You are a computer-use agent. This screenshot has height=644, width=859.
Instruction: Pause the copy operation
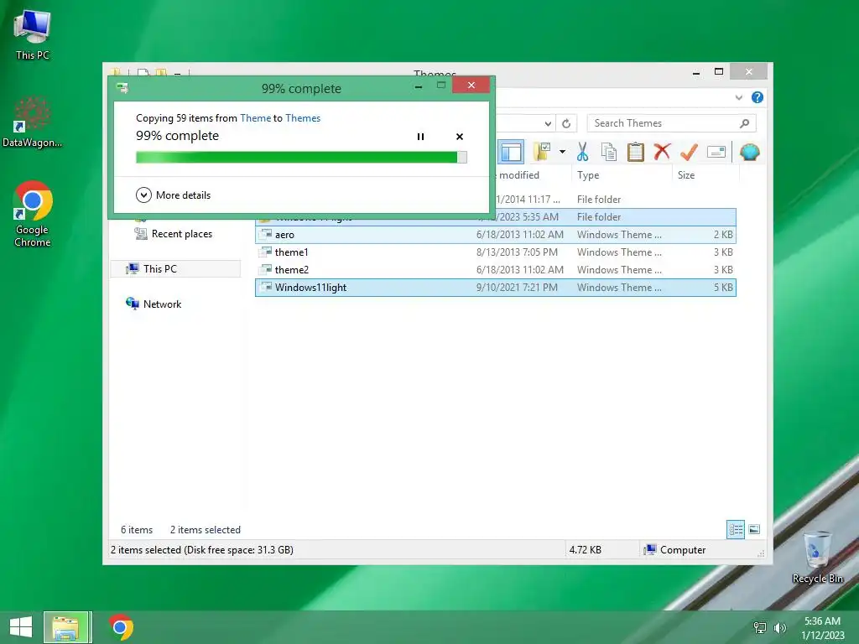tap(420, 137)
